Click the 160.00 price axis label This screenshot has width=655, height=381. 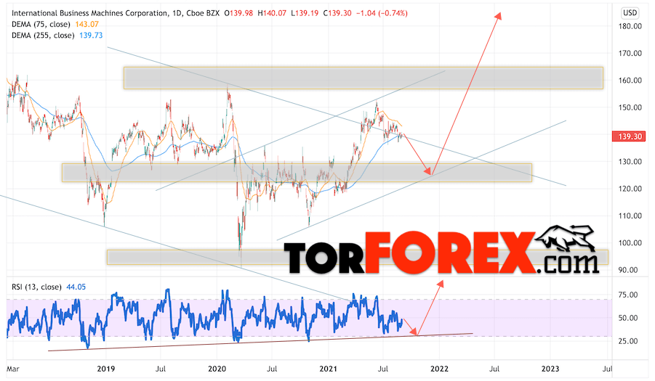click(630, 81)
